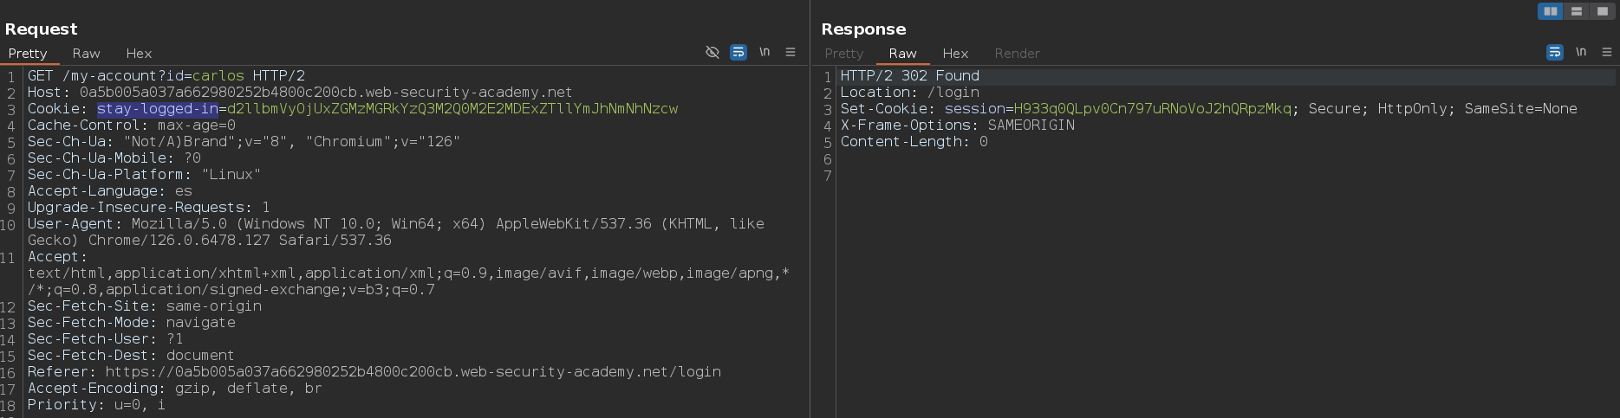The height and width of the screenshot is (418, 1620).
Task: Switch to side-by-side layout view
Action: 1551,11
